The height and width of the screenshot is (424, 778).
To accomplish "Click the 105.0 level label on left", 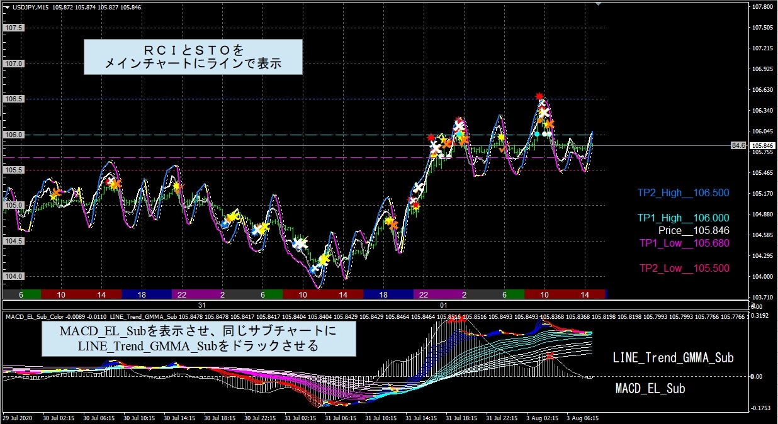I will [14, 205].
